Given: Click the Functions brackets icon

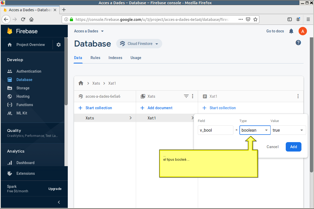Looking at the screenshot, I should pos(10,105).
